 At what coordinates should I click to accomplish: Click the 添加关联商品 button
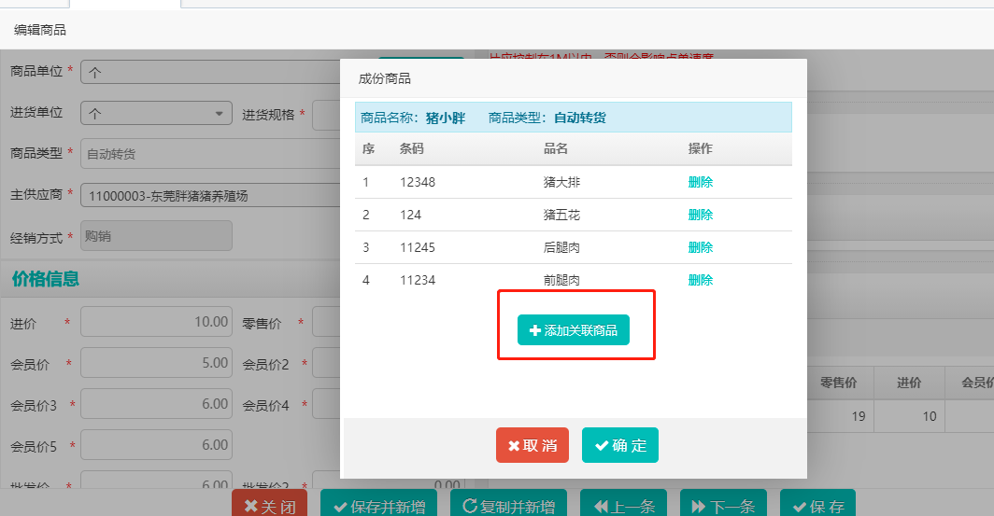[574, 330]
